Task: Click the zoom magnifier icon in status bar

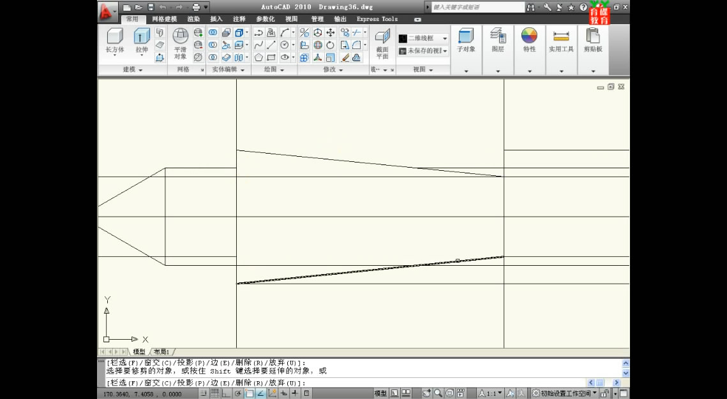Action: pos(438,393)
